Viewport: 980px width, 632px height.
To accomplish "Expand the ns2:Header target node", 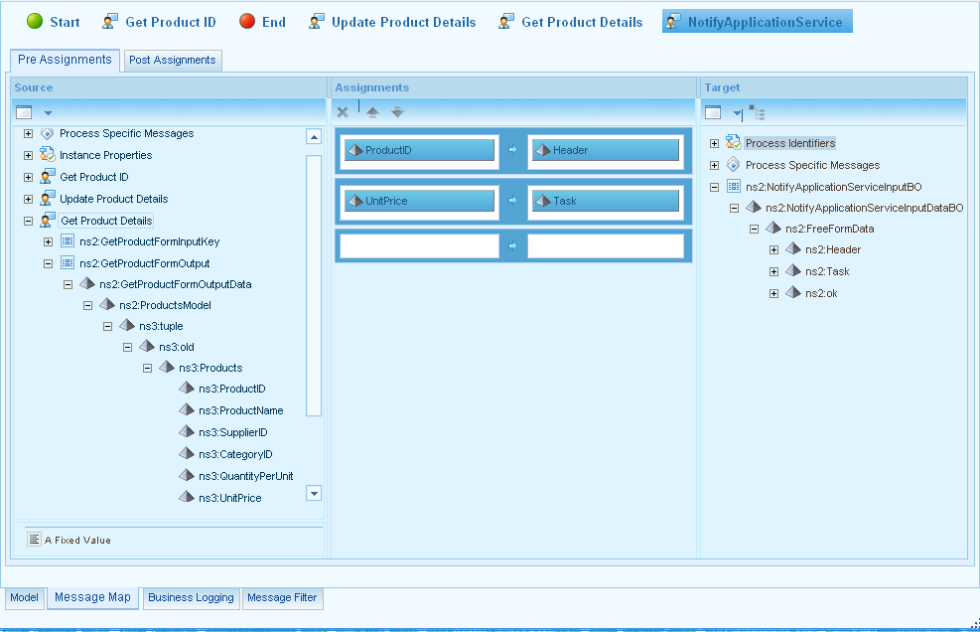I will click(x=774, y=249).
